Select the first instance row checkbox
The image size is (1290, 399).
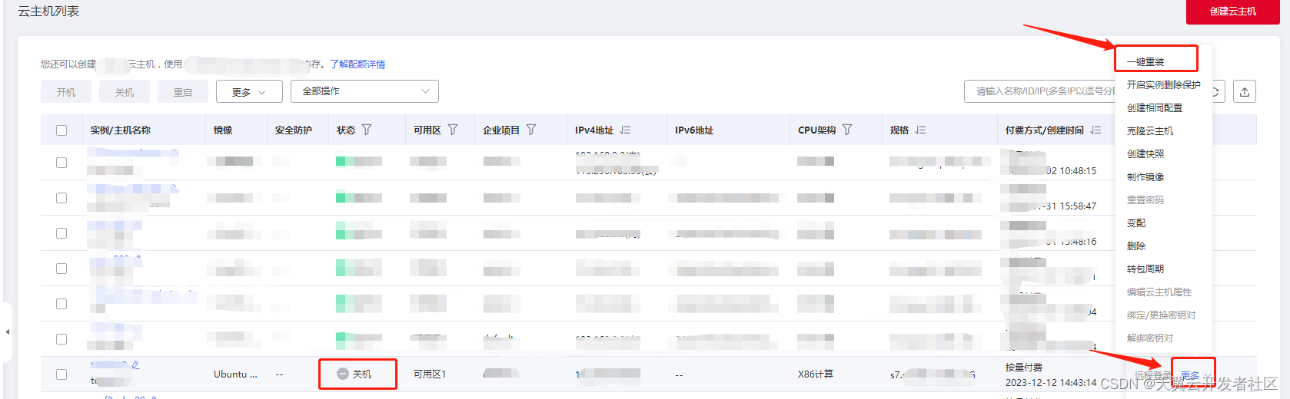point(62,163)
